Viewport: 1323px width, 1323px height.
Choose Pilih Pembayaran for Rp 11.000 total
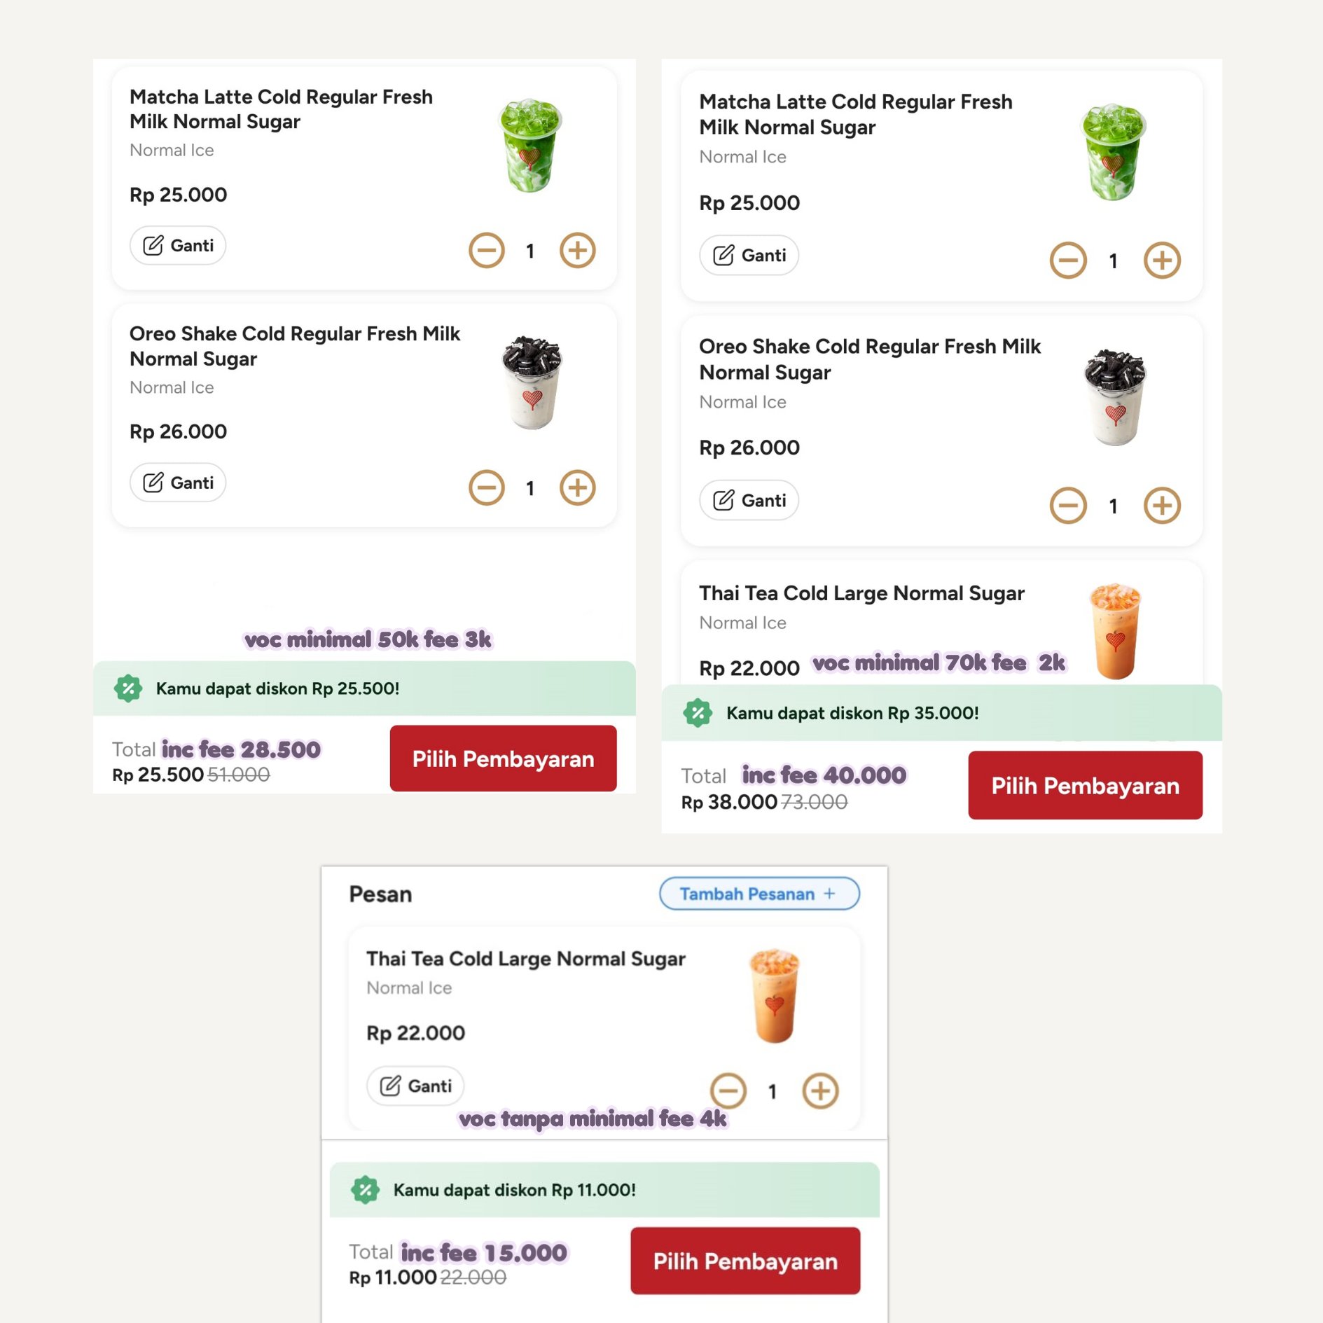[744, 1261]
